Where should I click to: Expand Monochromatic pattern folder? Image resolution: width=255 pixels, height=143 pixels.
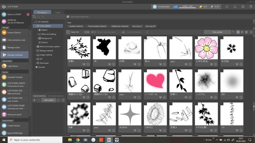[x=36, y=47]
